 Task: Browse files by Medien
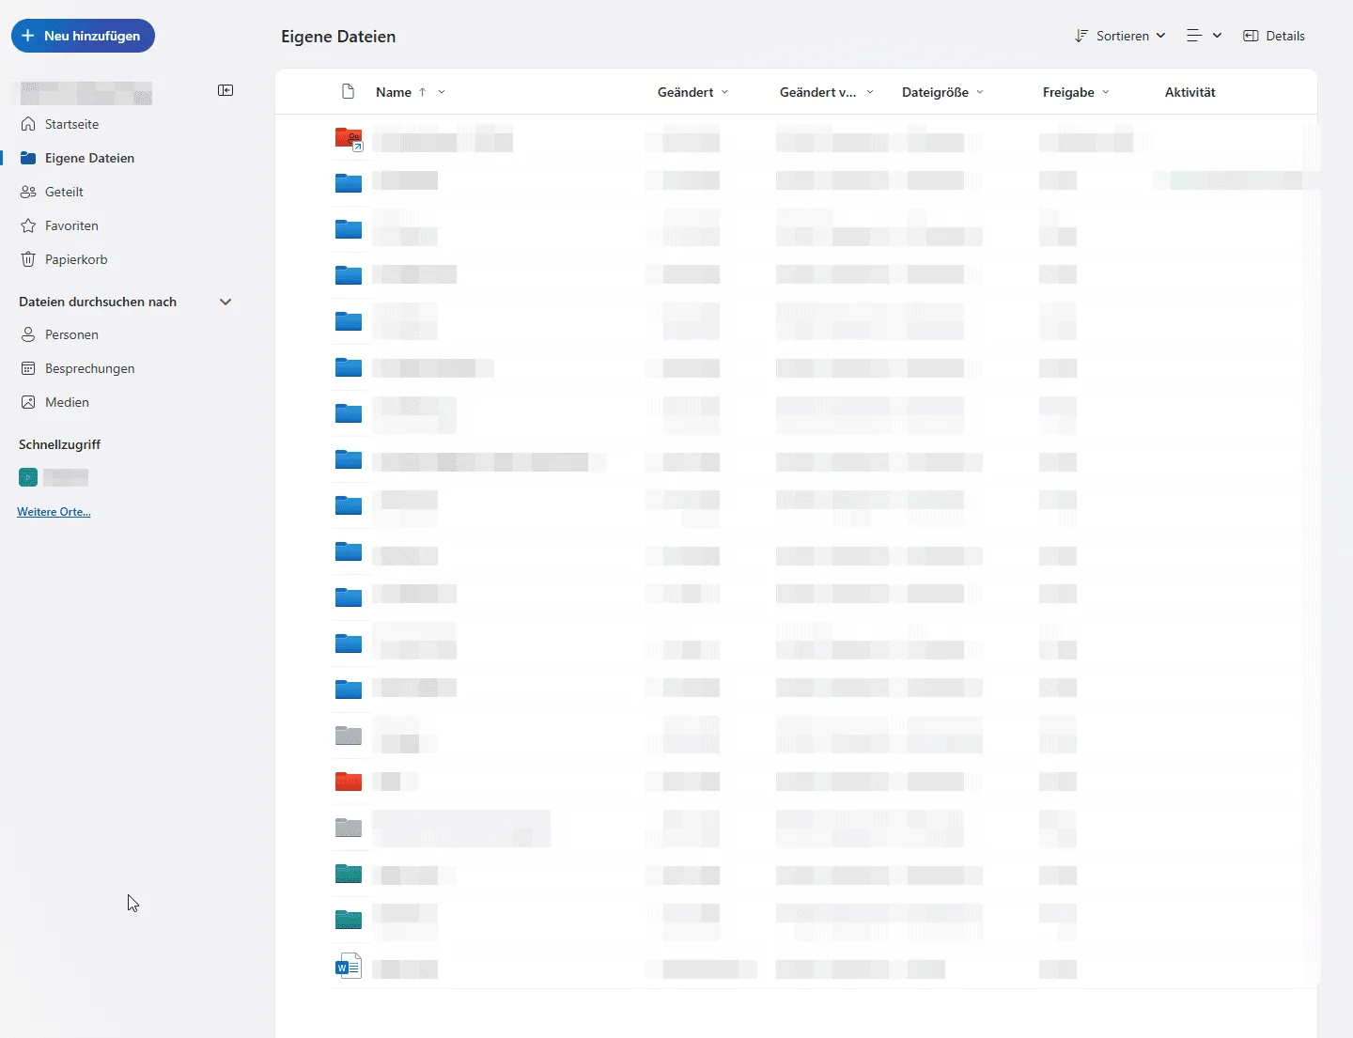[67, 402]
